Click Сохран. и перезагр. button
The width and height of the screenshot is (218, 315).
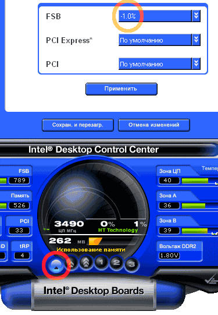click(78, 125)
